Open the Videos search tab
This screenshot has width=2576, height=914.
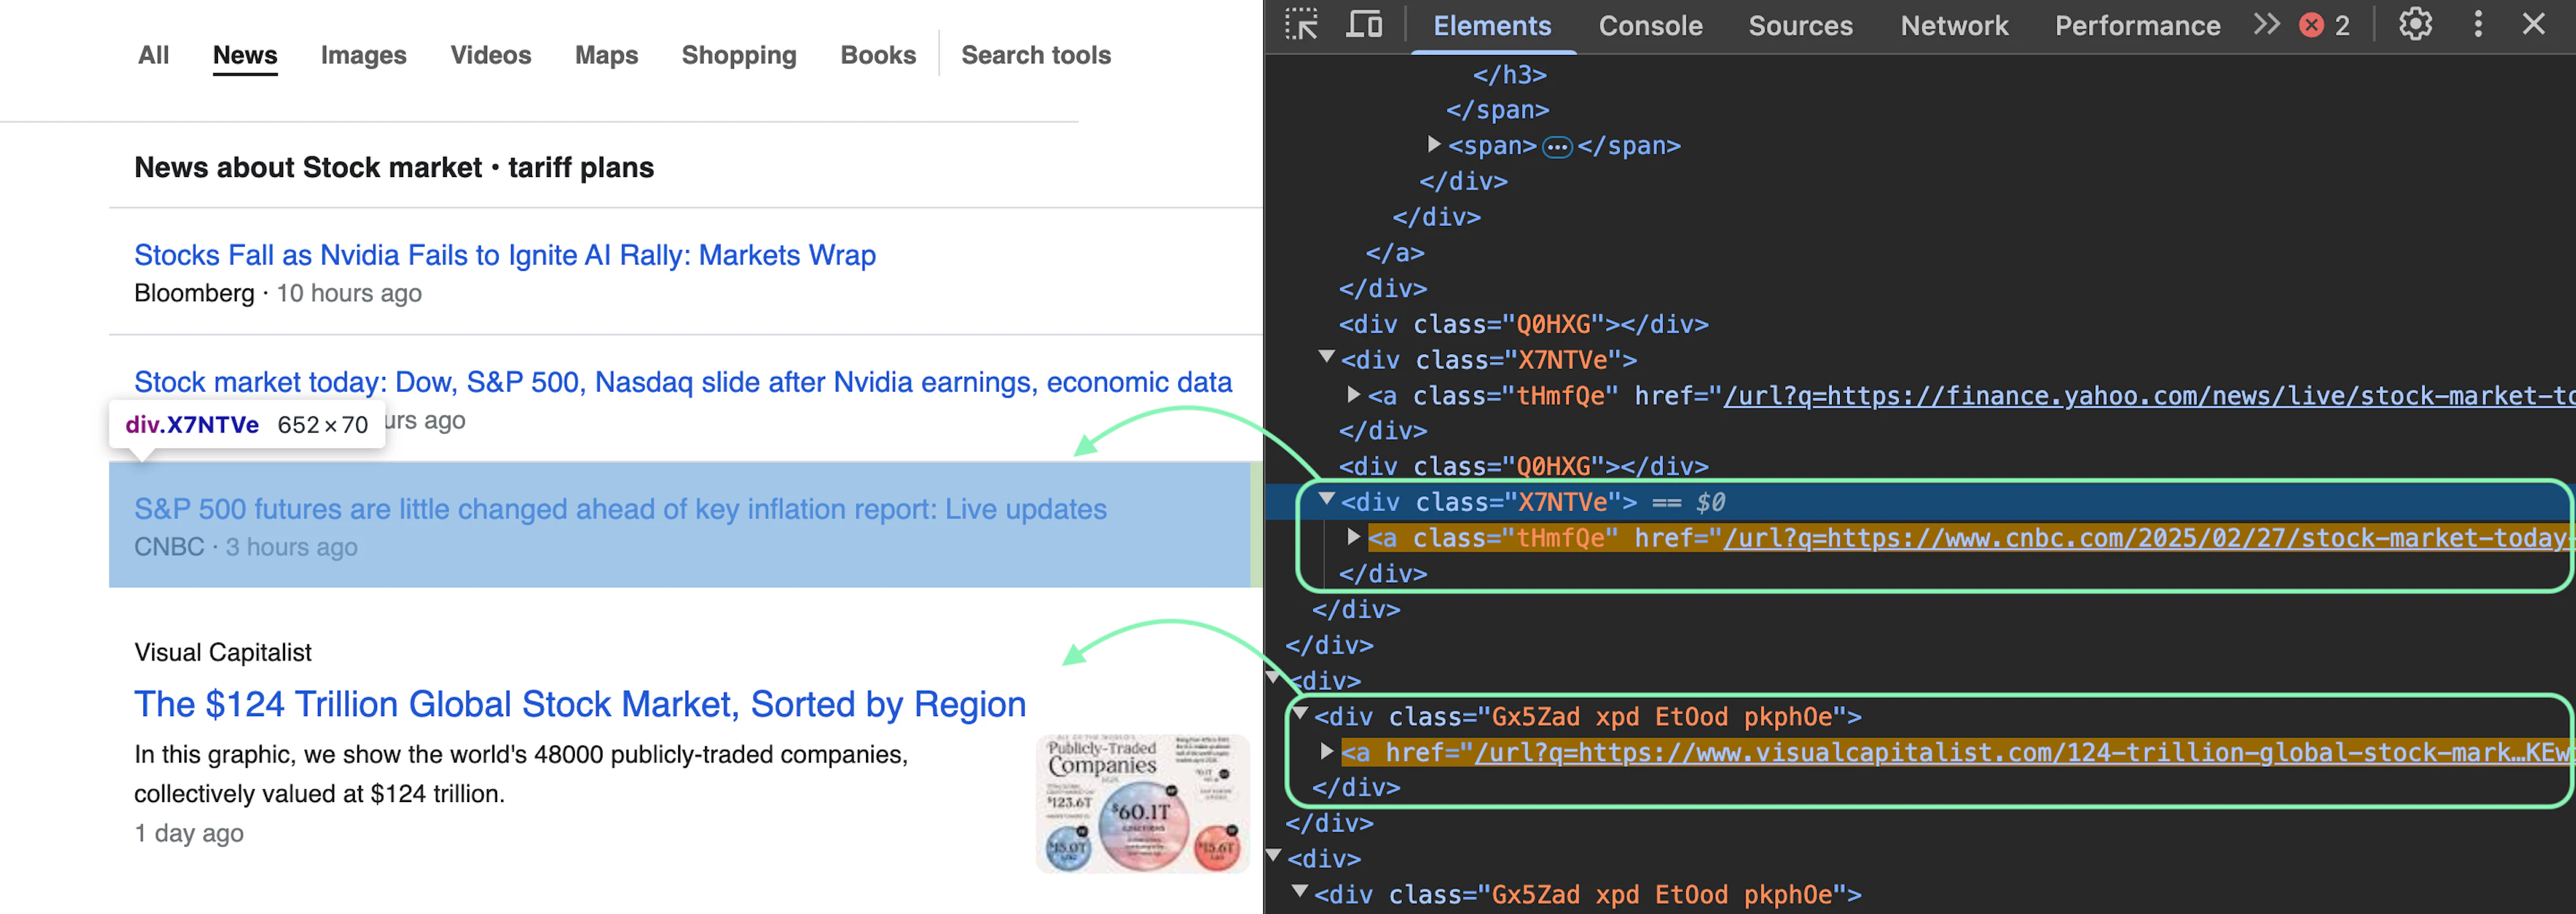coord(490,55)
